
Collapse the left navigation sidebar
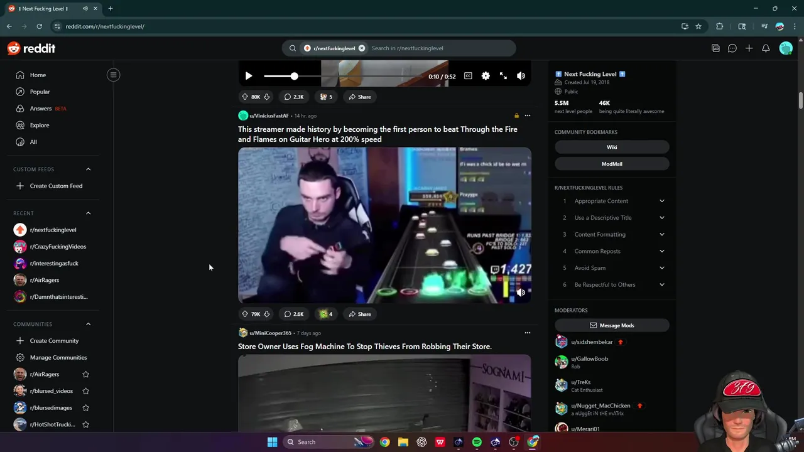click(x=113, y=75)
